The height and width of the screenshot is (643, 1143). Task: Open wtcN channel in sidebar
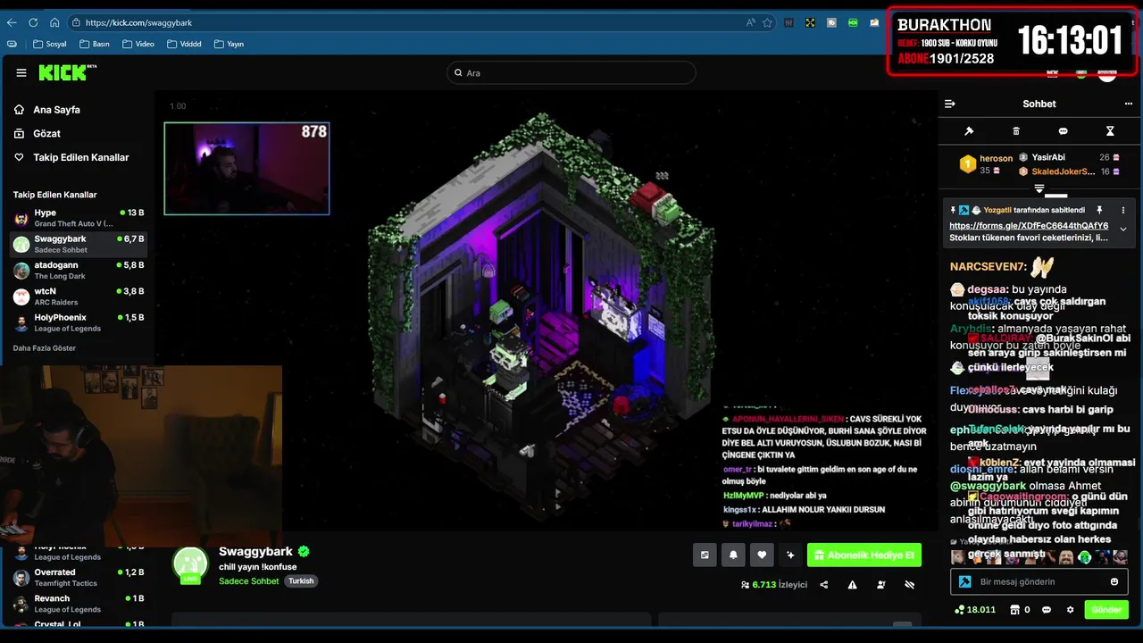click(x=79, y=296)
